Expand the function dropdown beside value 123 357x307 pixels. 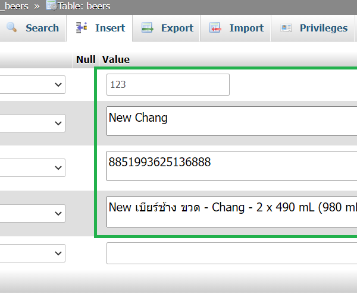coord(33,85)
